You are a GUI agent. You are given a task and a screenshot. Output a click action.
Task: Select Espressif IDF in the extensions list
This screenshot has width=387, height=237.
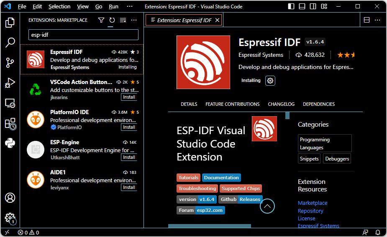[82, 59]
